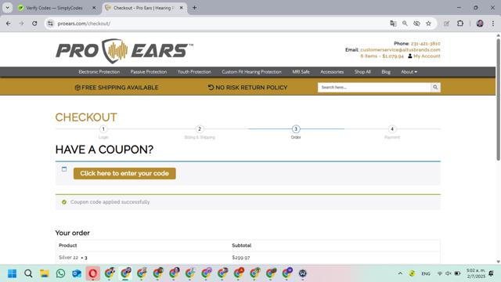Open site information icon in address bar
Viewport: 501px width, 282px height.
click(50, 23)
